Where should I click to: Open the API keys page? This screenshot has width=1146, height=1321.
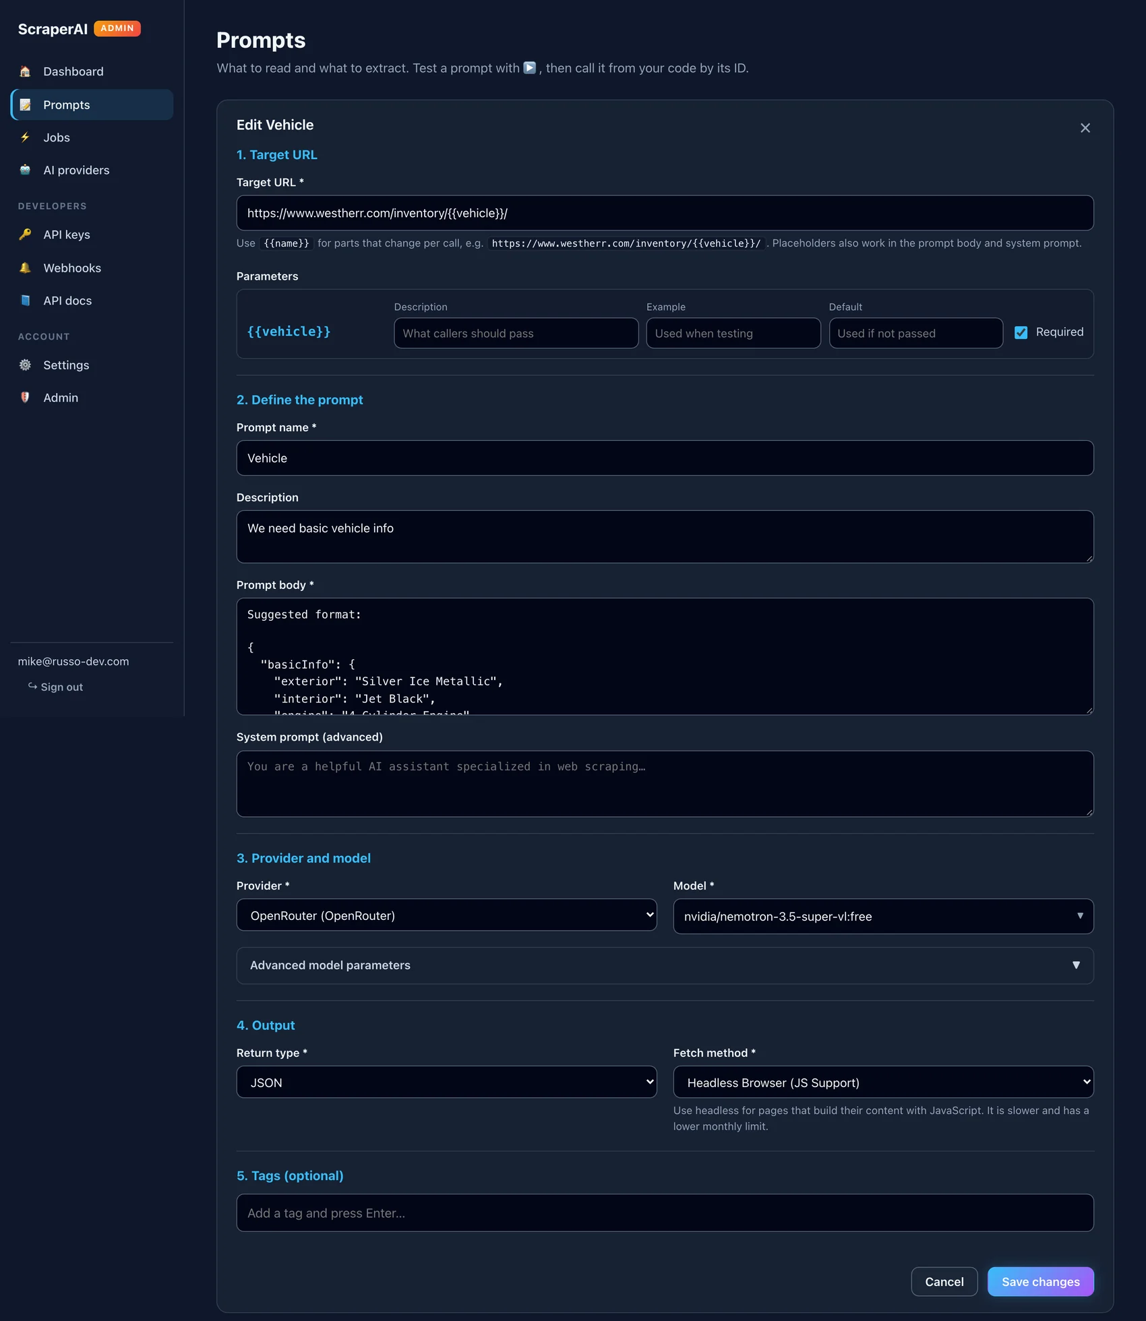click(x=92, y=235)
